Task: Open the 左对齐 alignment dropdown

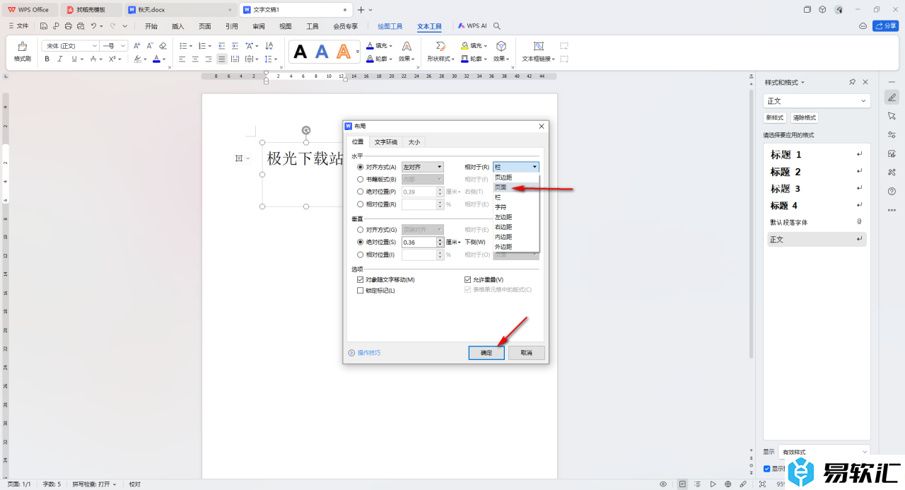Action: (x=423, y=167)
